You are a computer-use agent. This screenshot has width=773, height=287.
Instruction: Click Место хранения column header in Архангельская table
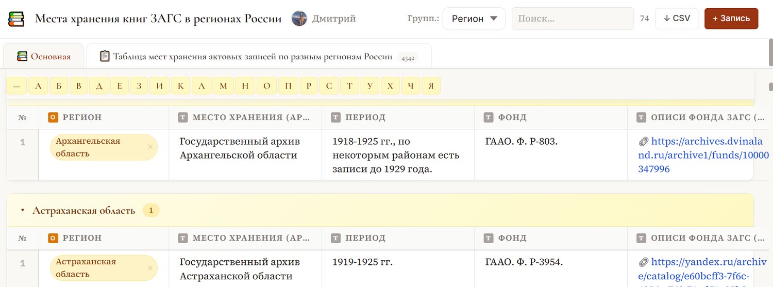(x=245, y=117)
